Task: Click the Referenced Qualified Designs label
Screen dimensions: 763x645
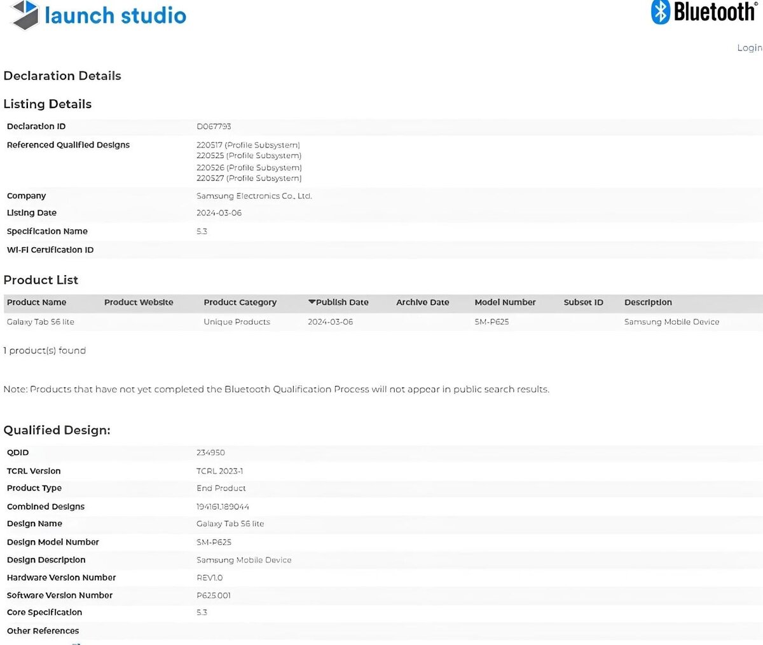Action: [68, 145]
